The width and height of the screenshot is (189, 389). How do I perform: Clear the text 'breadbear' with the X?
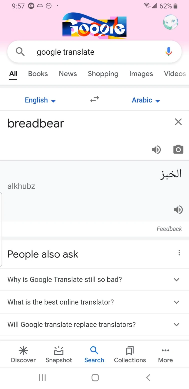click(178, 122)
